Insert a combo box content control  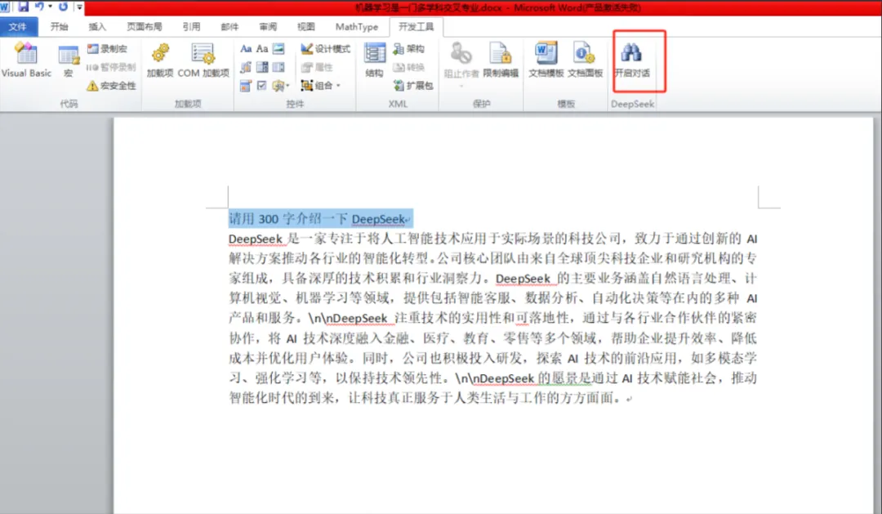(262, 68)
